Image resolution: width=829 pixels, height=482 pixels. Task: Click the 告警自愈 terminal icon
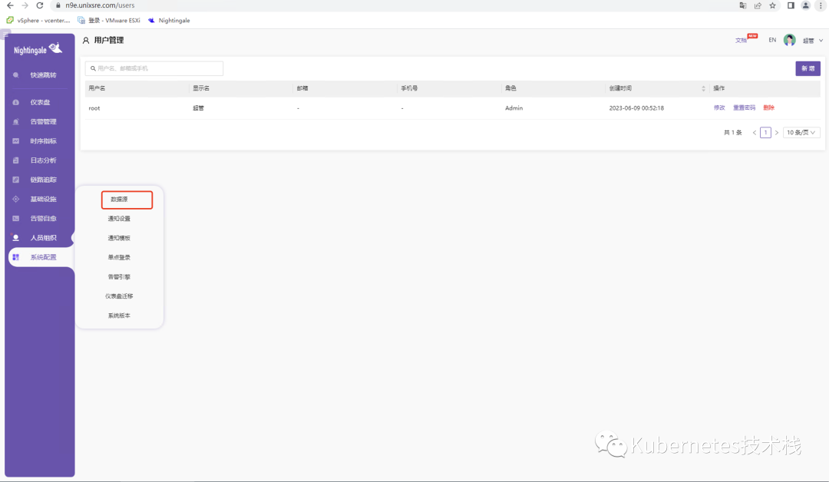[x=16, y=218]
